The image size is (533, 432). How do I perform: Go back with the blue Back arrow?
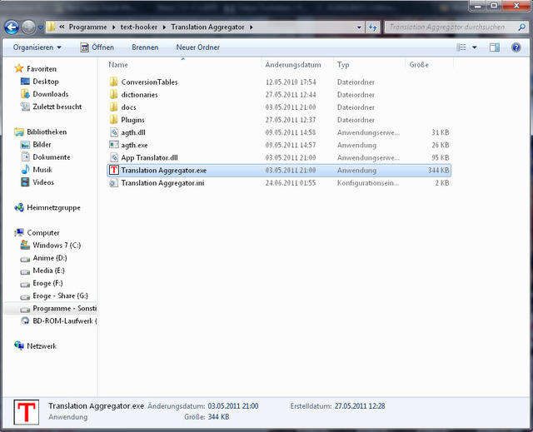tap(12, 27)
